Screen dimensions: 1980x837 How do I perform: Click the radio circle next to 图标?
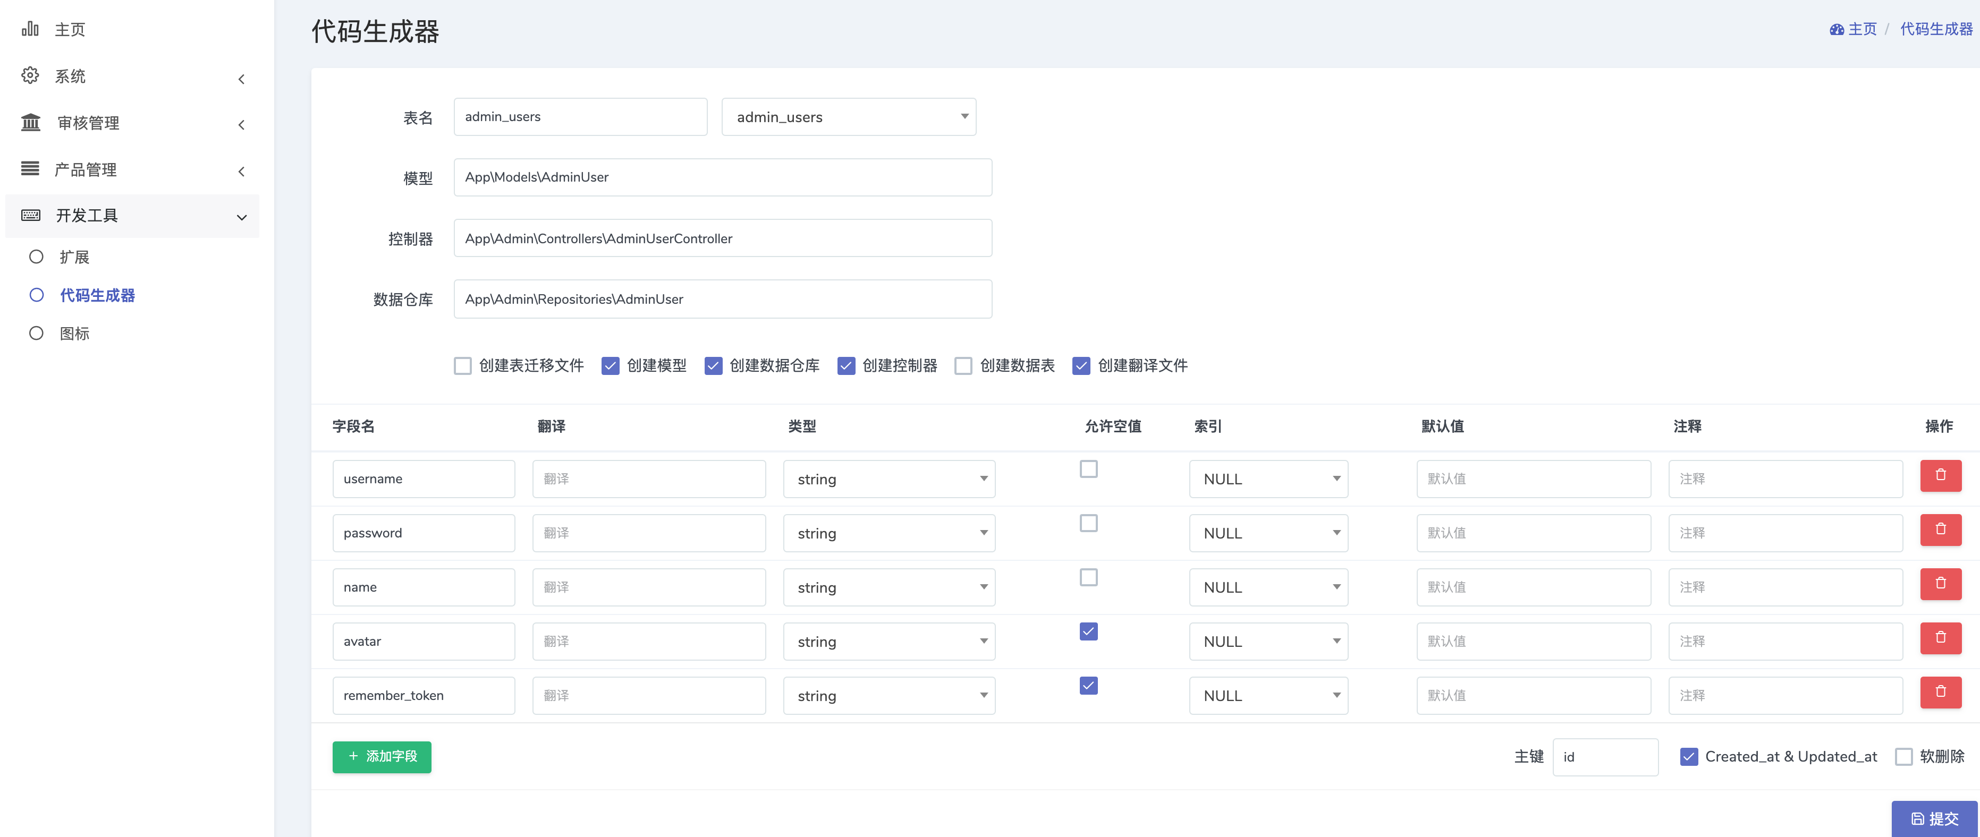36,332
